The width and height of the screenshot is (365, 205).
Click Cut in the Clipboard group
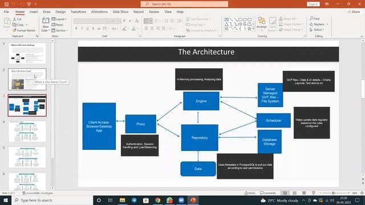click(17, 19)
